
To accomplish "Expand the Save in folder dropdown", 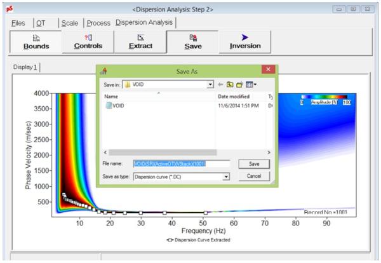I will [210, 84].
